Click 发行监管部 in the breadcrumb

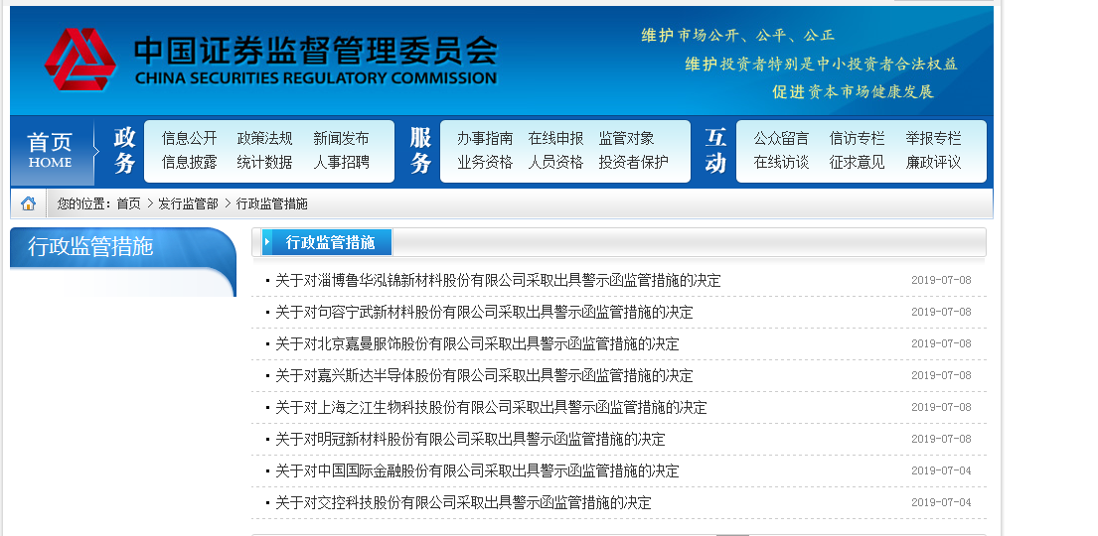click(188, 203)
